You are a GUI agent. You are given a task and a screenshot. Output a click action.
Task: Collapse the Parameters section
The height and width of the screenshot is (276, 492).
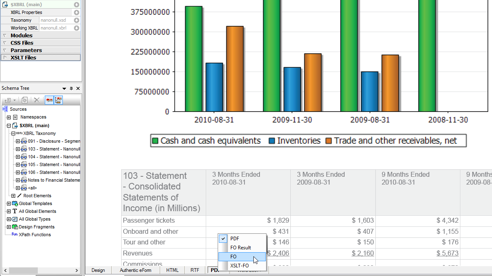coord(5,50)
